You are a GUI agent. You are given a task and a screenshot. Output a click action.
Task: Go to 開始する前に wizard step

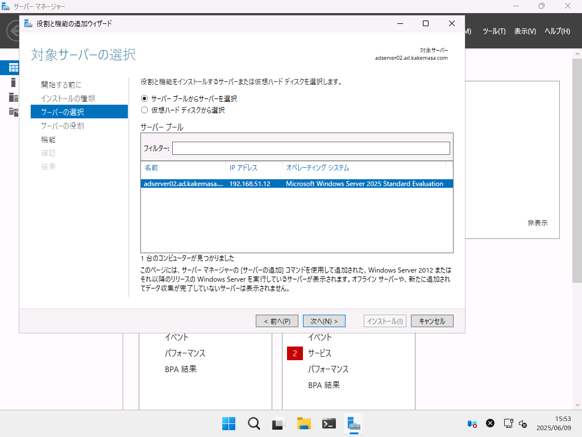[x=61, y=85]
